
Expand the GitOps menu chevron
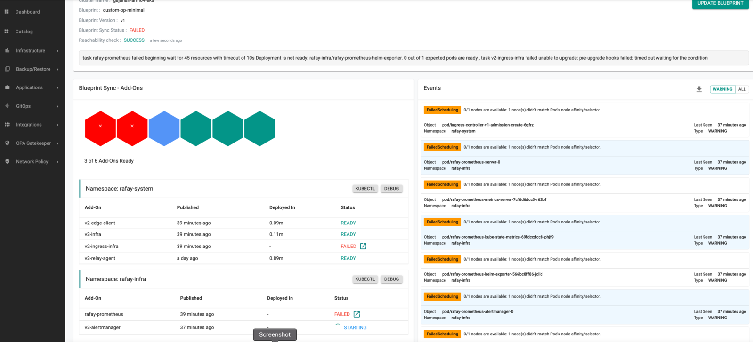click(57, 106)
